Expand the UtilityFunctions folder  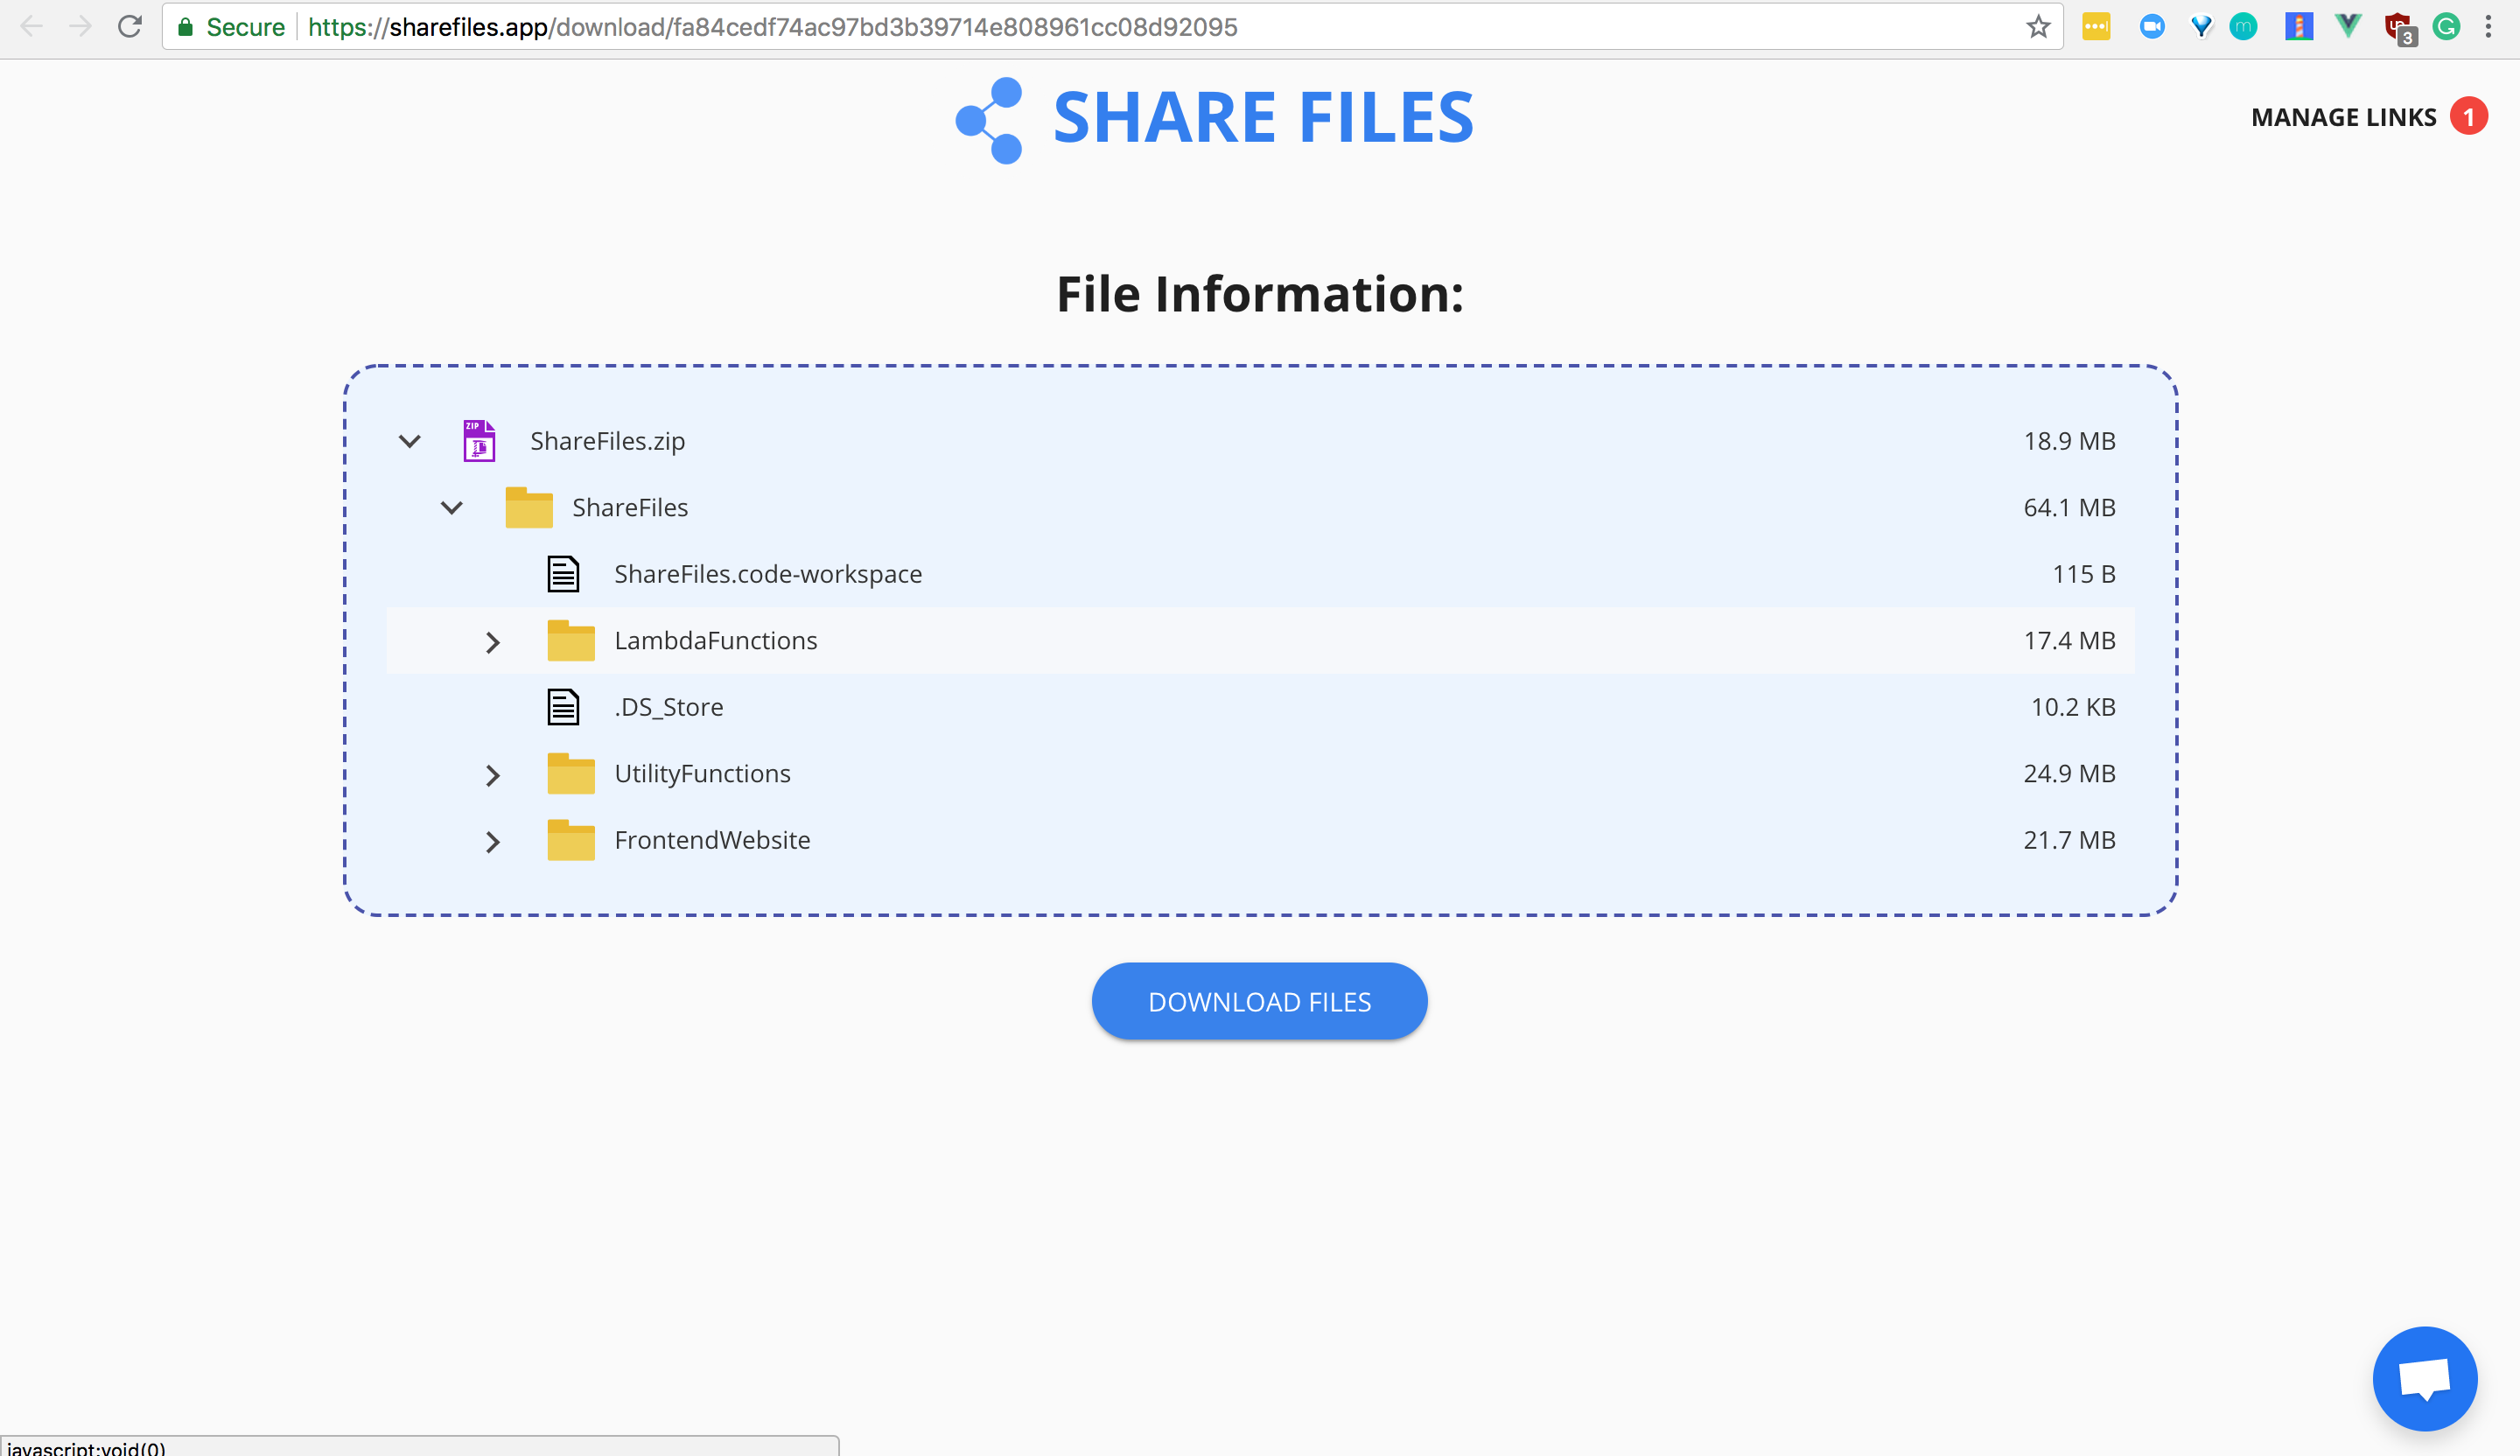(x=492, y=774)
